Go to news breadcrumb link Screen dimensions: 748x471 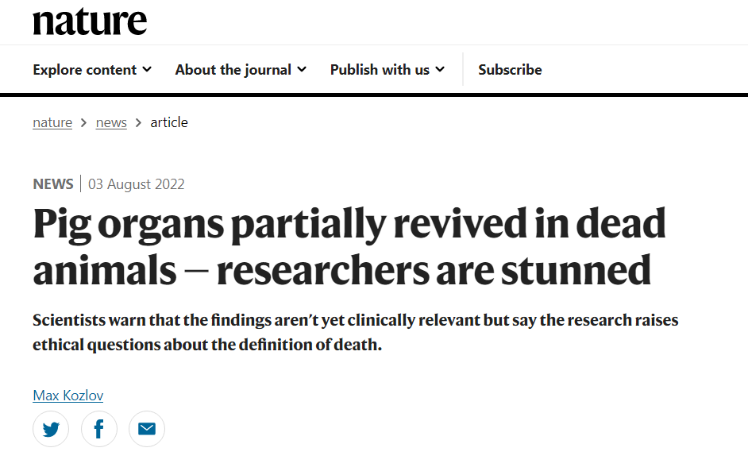pyautogui.click(x=111, y=122)
